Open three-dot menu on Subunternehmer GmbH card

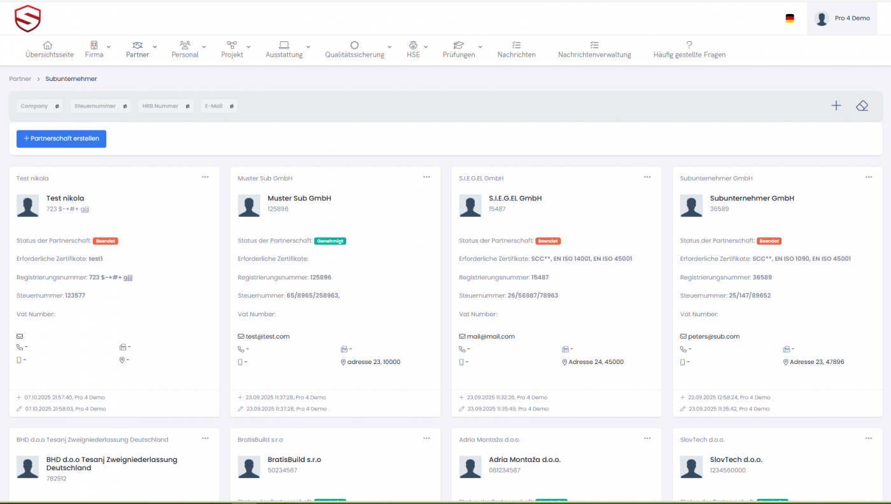coord(869,177)
